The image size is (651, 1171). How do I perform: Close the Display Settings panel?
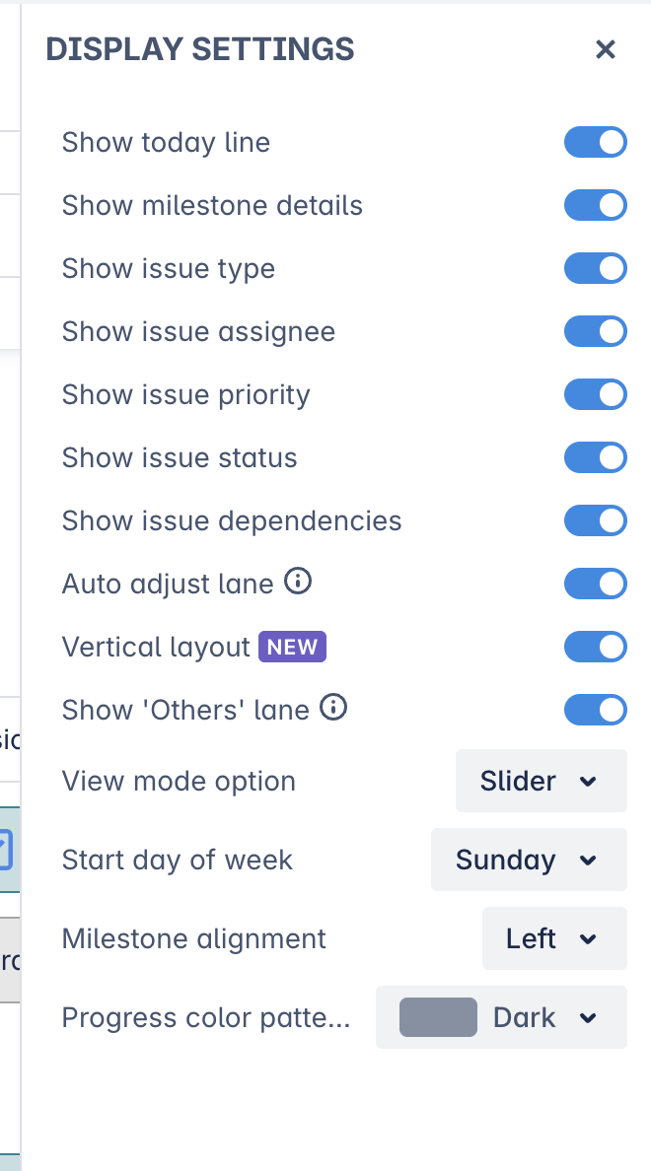(x=605, y=49)
